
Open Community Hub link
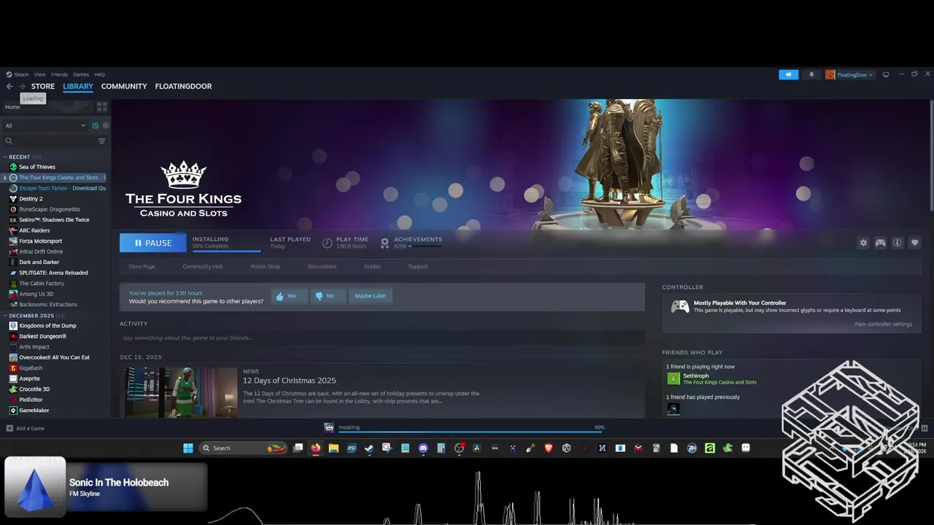click(x=203, y=266)
